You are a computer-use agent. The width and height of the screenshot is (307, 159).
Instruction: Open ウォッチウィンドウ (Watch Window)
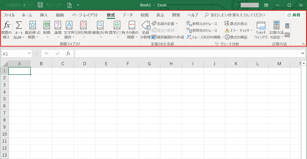261,30
